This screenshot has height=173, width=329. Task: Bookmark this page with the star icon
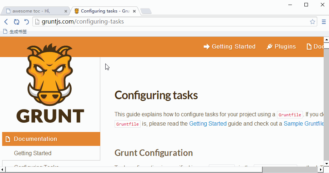click(x=313, y=22)
